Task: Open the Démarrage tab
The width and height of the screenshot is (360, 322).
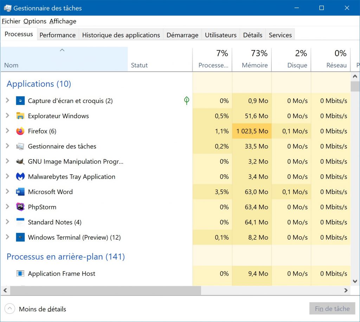Action: tap(182, 35)
